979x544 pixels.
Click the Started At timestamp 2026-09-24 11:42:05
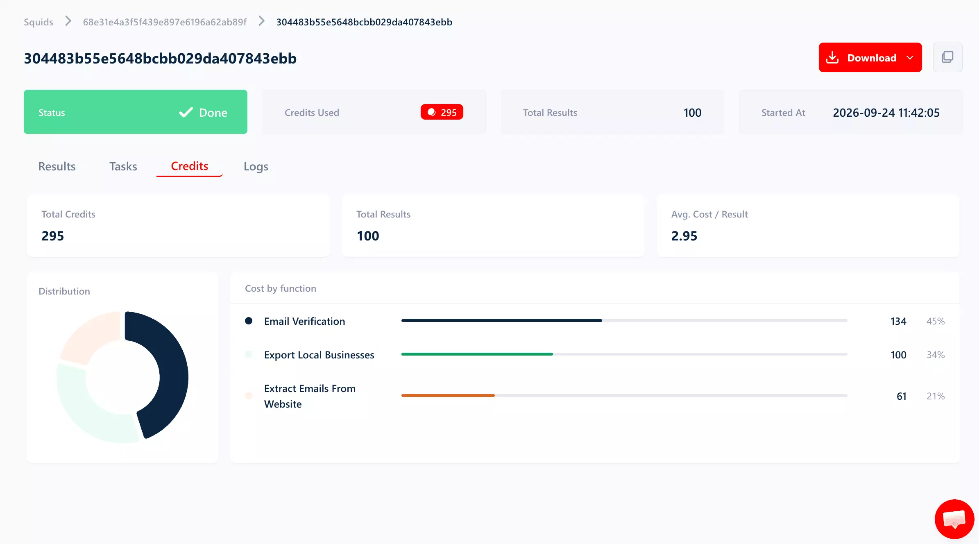(x=886, y=113)
